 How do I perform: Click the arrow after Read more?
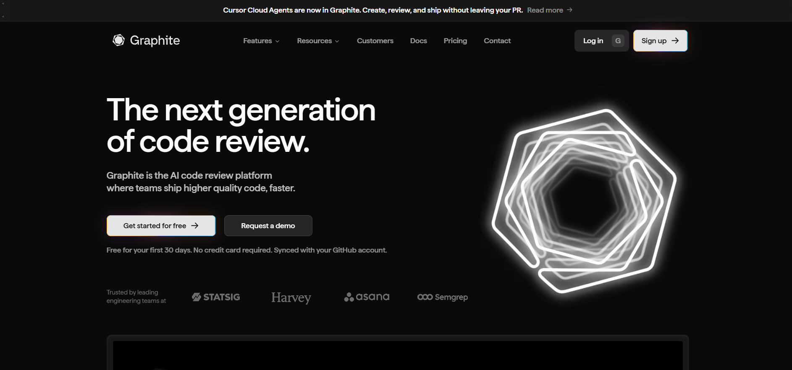pyautogui.click(x=569, y=10)
